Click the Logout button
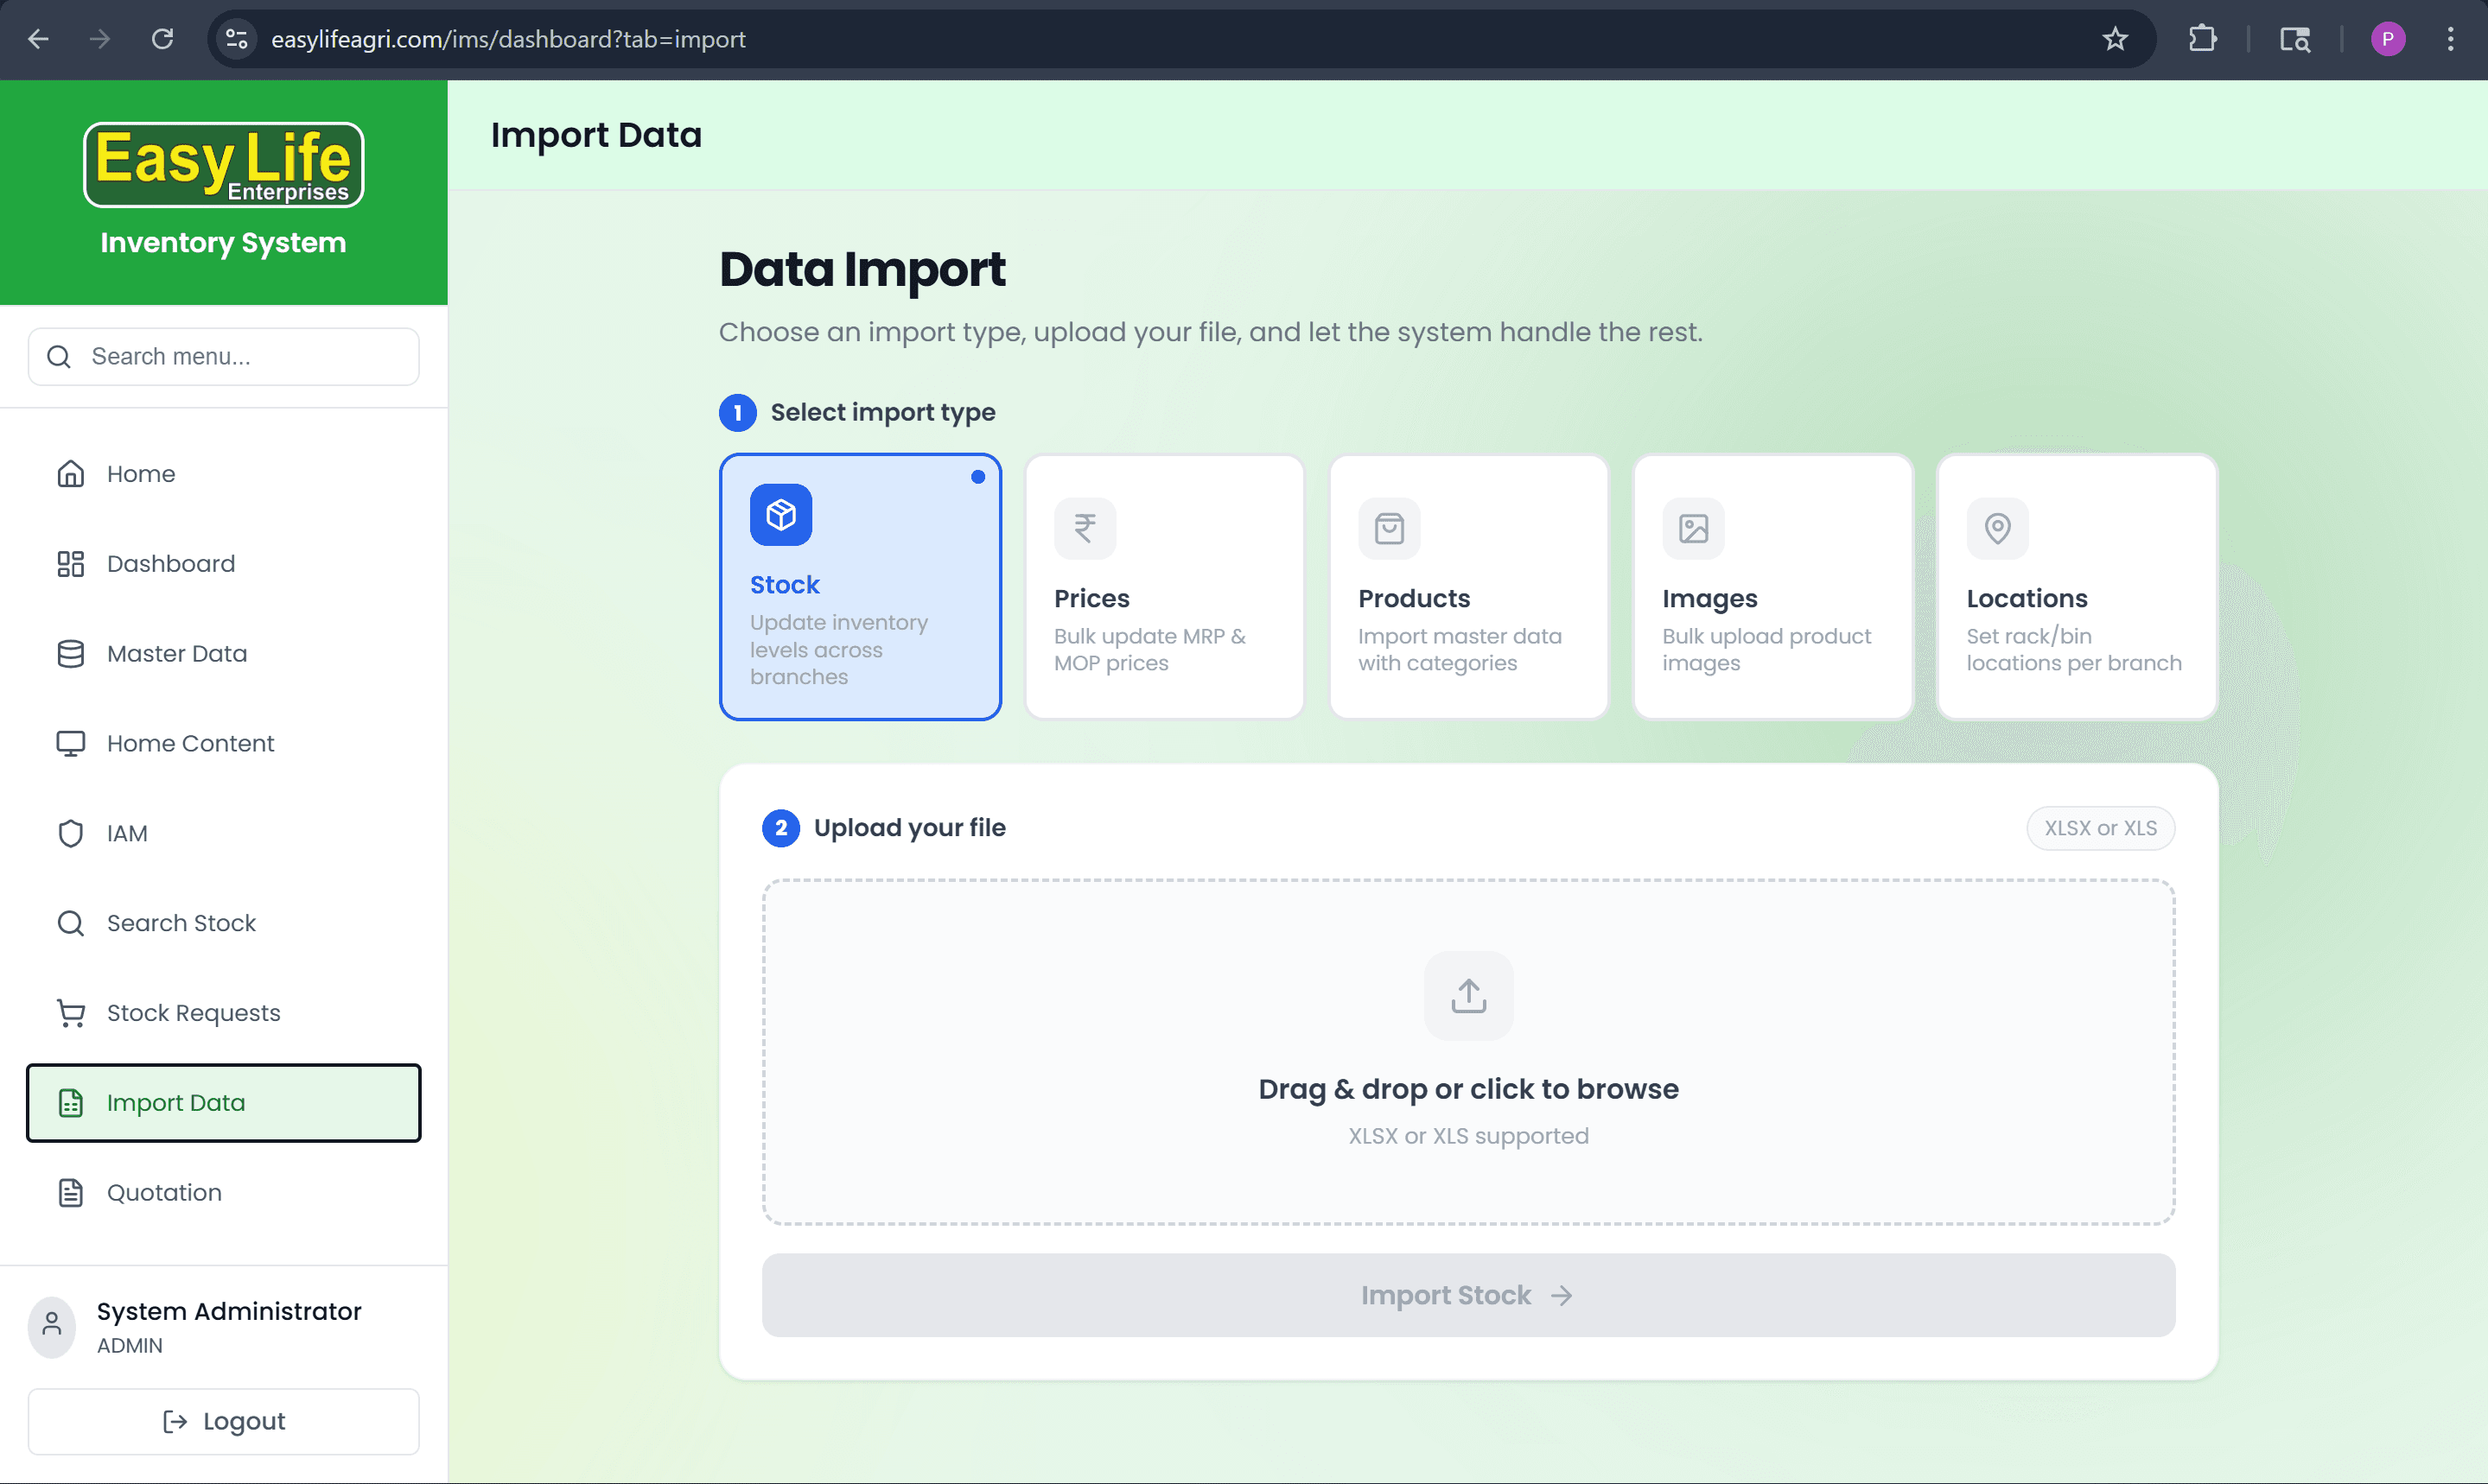Viewport: 2488px width, 1484px height. tap(223, 1420)
